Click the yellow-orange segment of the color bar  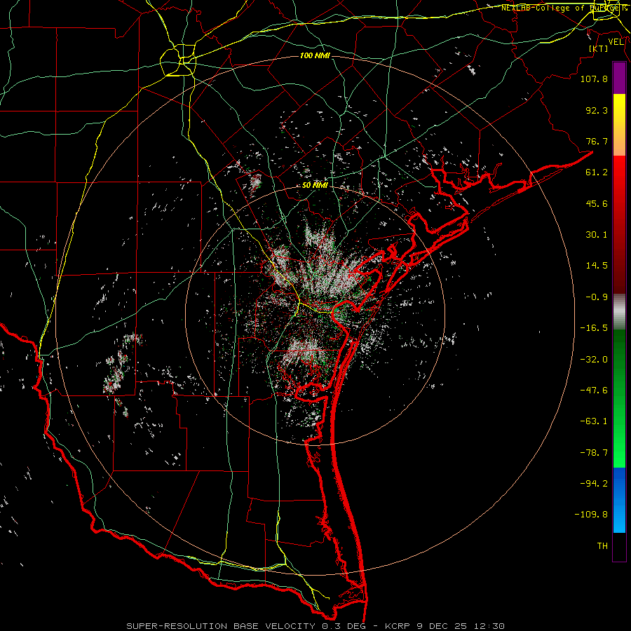[619, 125]
